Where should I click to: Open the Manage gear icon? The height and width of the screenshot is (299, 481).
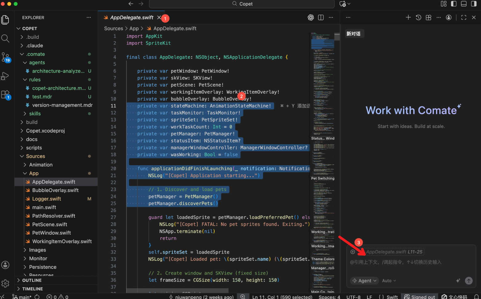click(x=5, y=283)
